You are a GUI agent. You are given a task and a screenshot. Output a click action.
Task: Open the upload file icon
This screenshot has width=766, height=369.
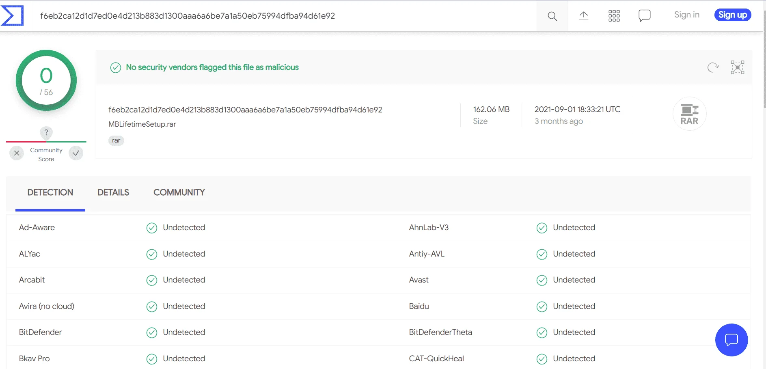[583, 16]
